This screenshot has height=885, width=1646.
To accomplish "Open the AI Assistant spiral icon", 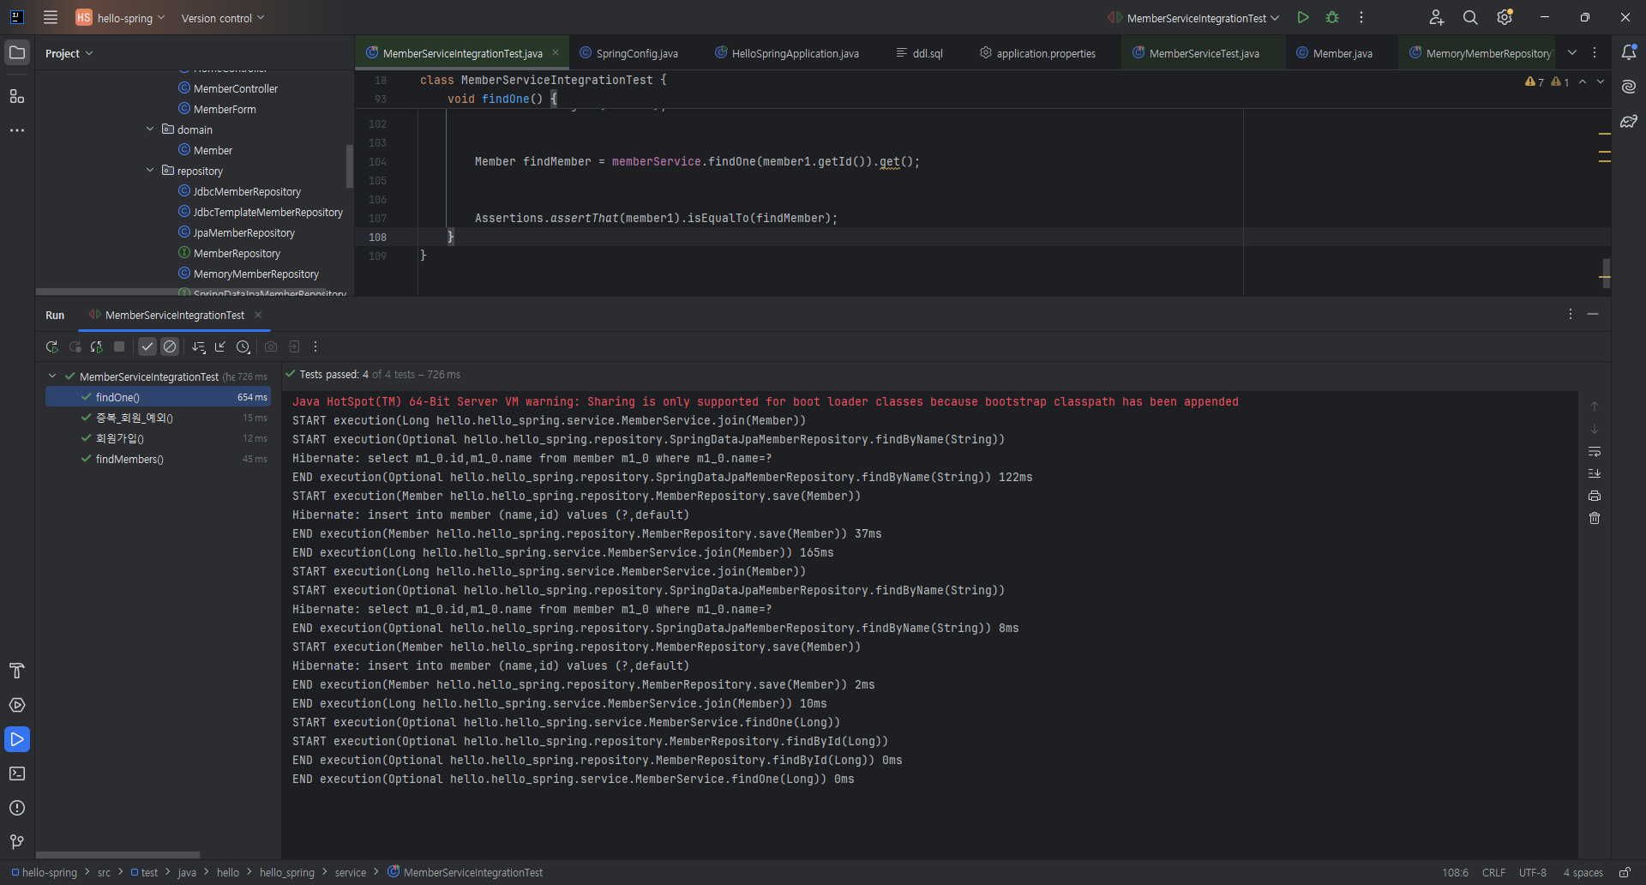I will (x=1629, y=87).
